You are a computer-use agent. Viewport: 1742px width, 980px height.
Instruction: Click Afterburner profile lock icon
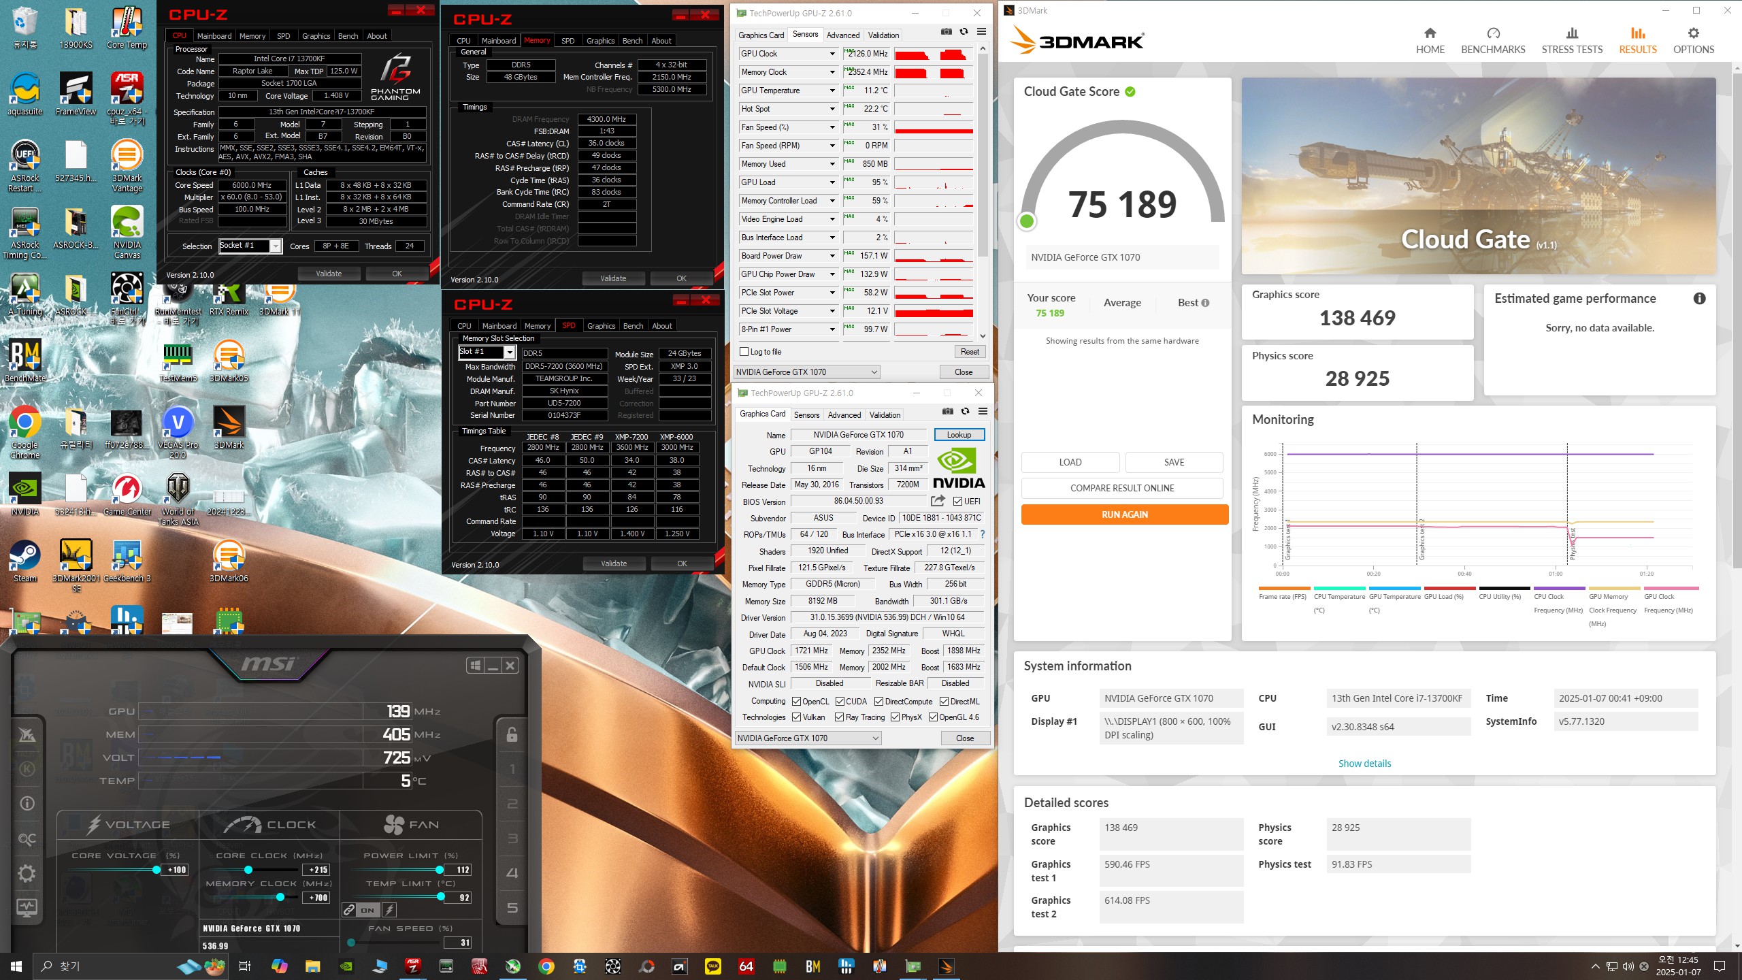click(512, 734)
